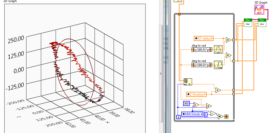Screen dimensions: 270x133
Task: Click the output tunnel of the cosine multiply
Action: tap(233, 40)
